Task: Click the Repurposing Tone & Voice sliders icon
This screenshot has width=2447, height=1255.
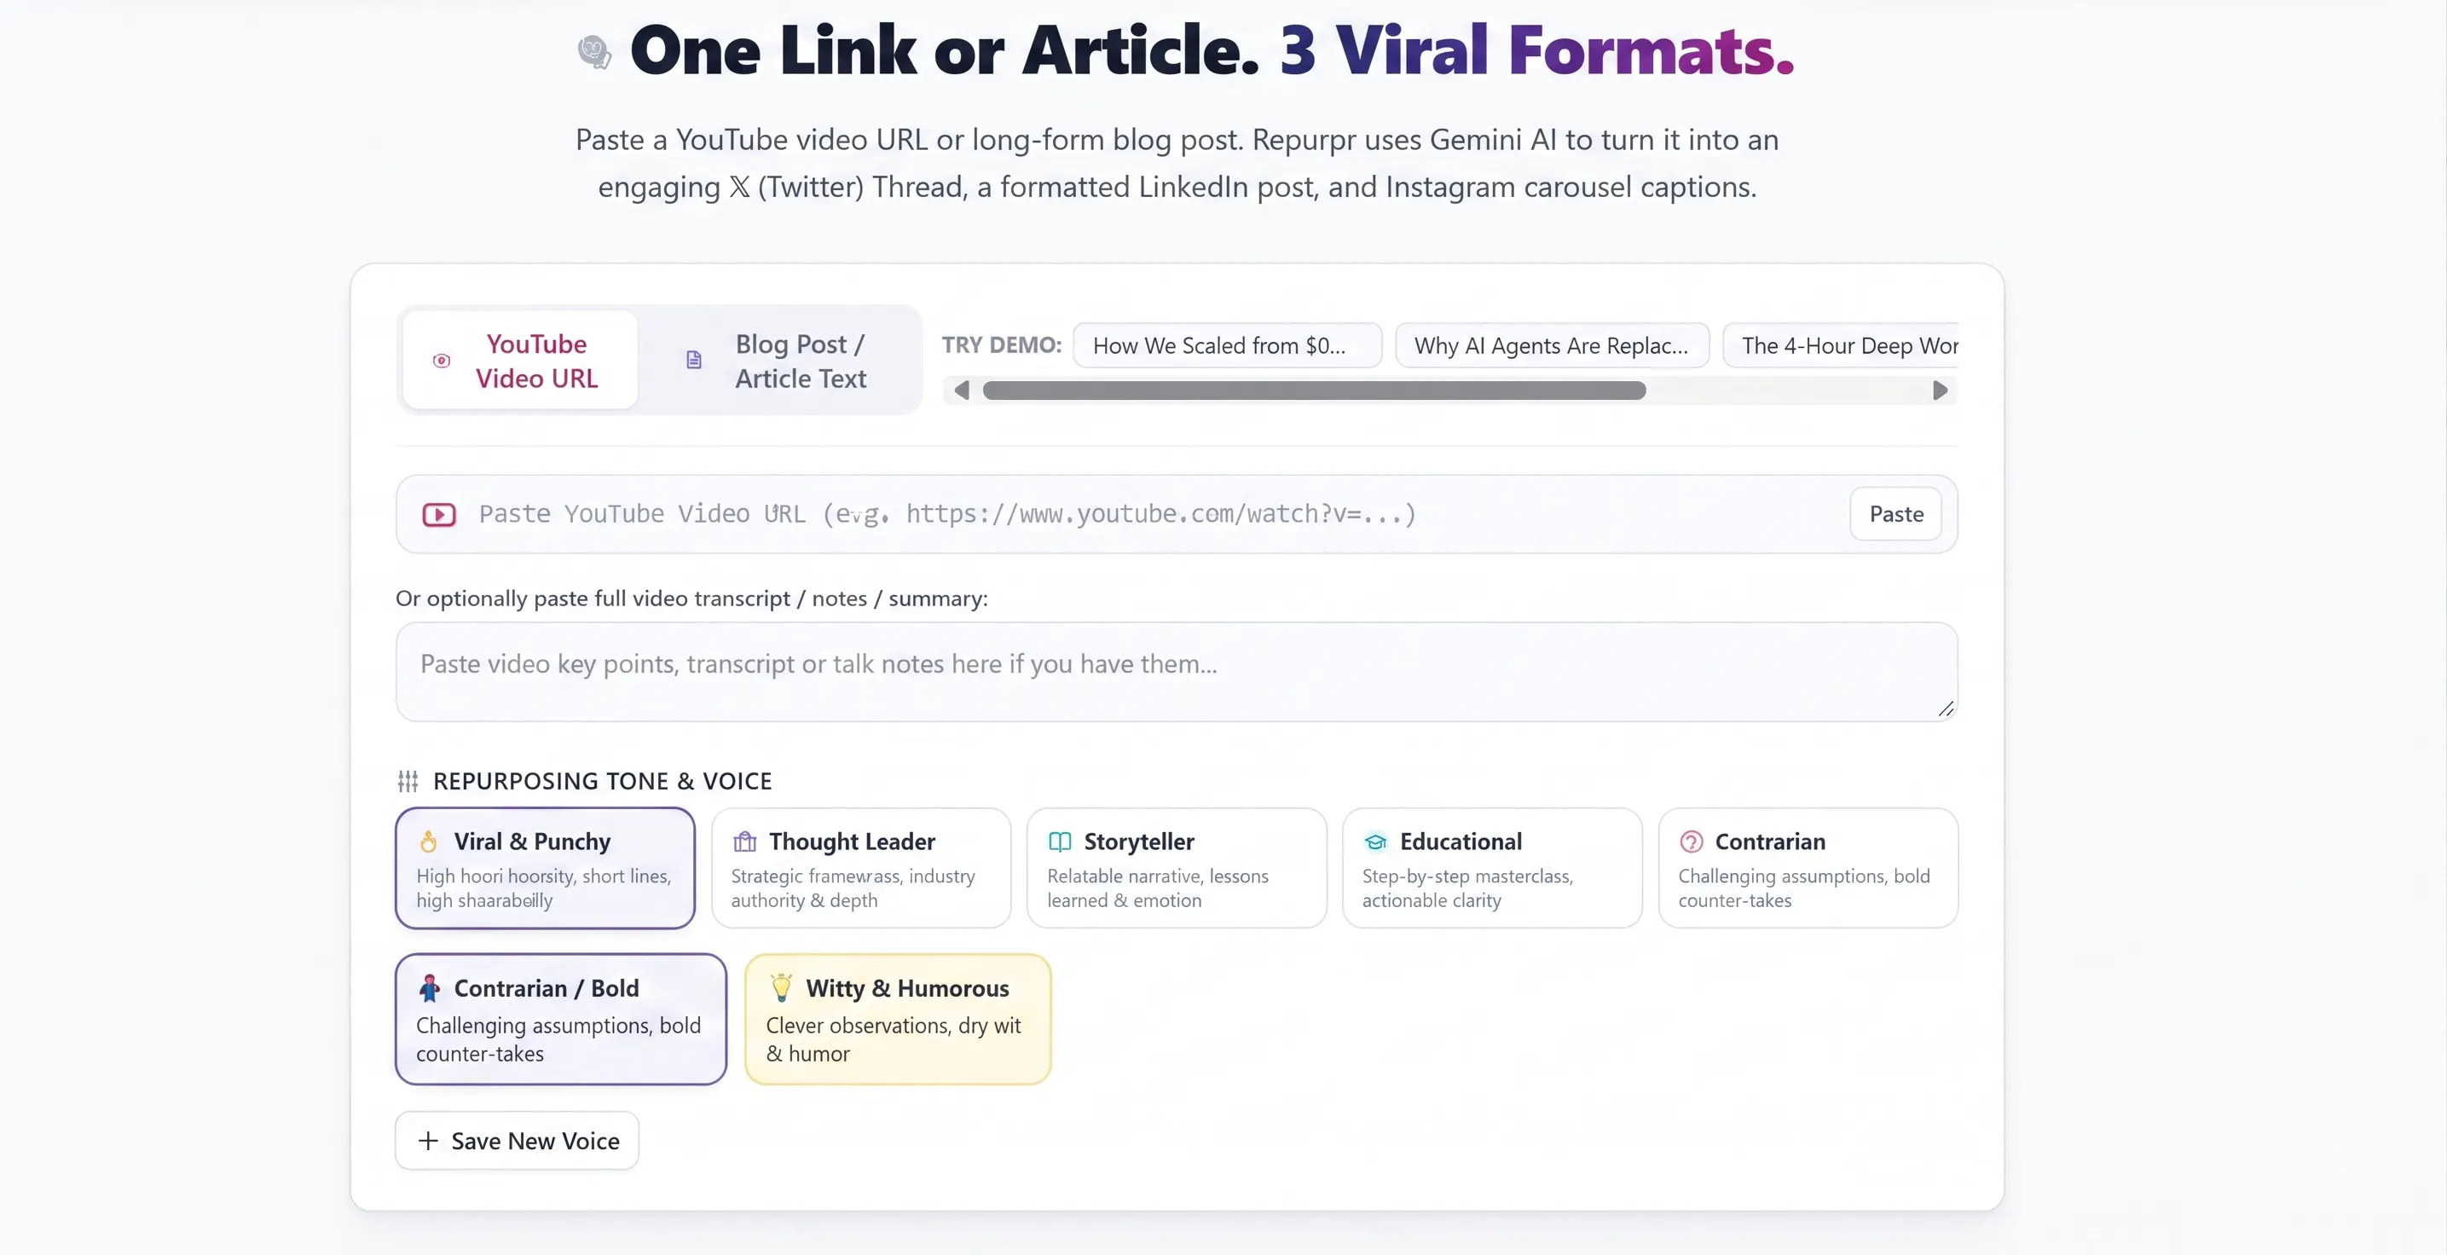Action: click(408, 781)
